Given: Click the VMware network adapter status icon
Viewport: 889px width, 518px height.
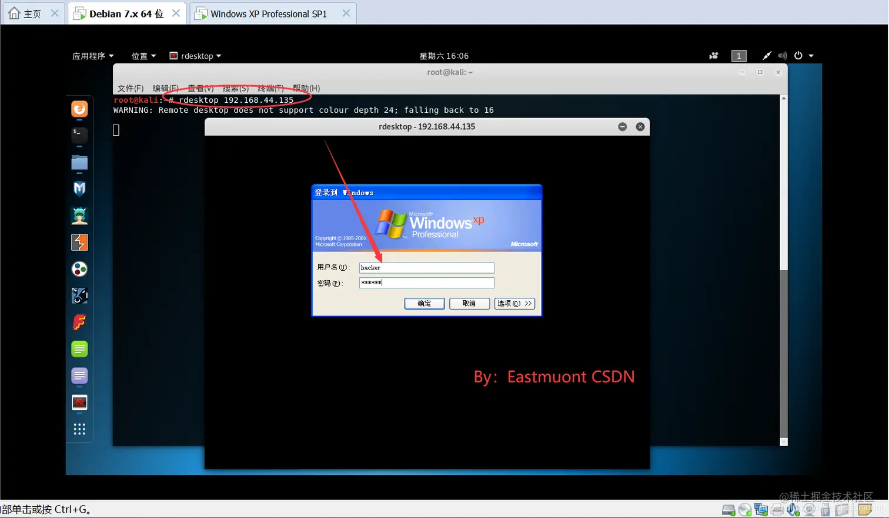Looking at the screenshot, I should 761,510.
